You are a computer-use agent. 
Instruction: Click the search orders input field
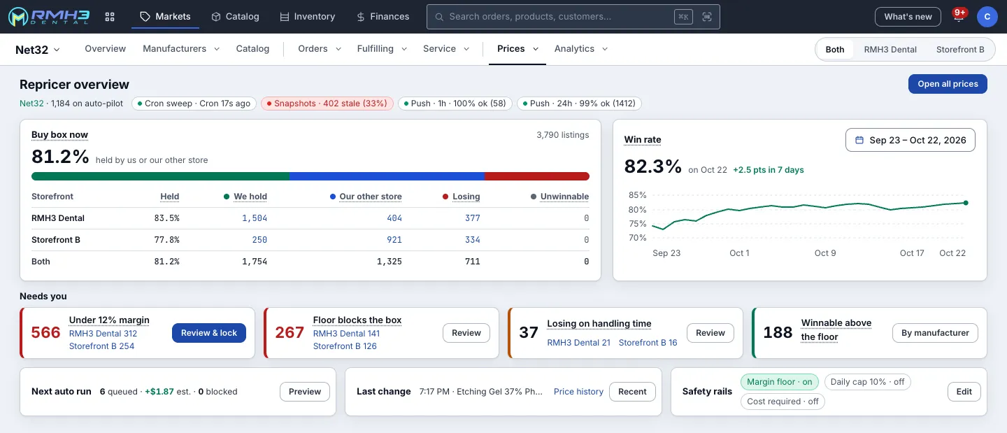pos(573,17)
